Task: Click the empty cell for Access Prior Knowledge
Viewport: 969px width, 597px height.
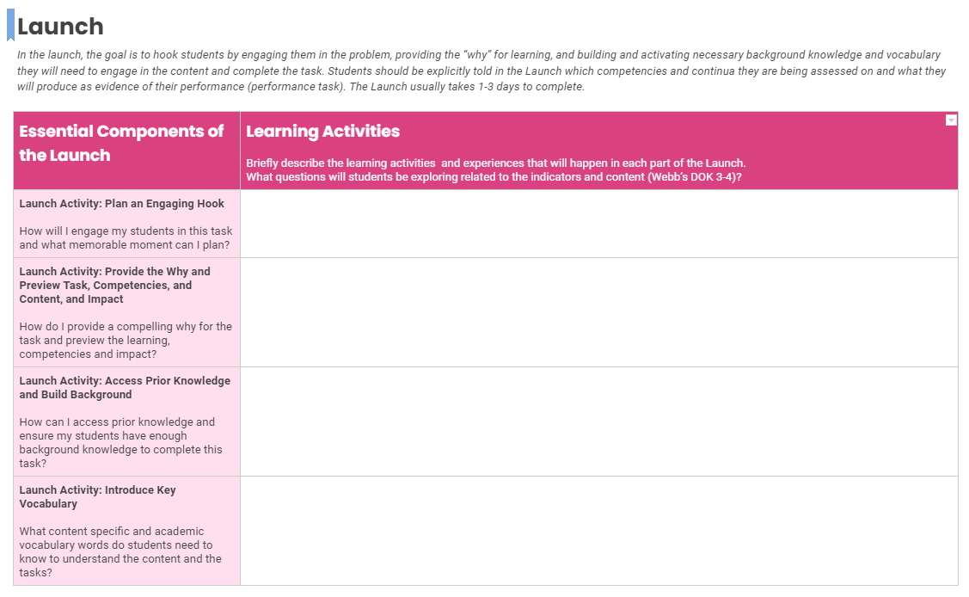Action: pos(598,422)
